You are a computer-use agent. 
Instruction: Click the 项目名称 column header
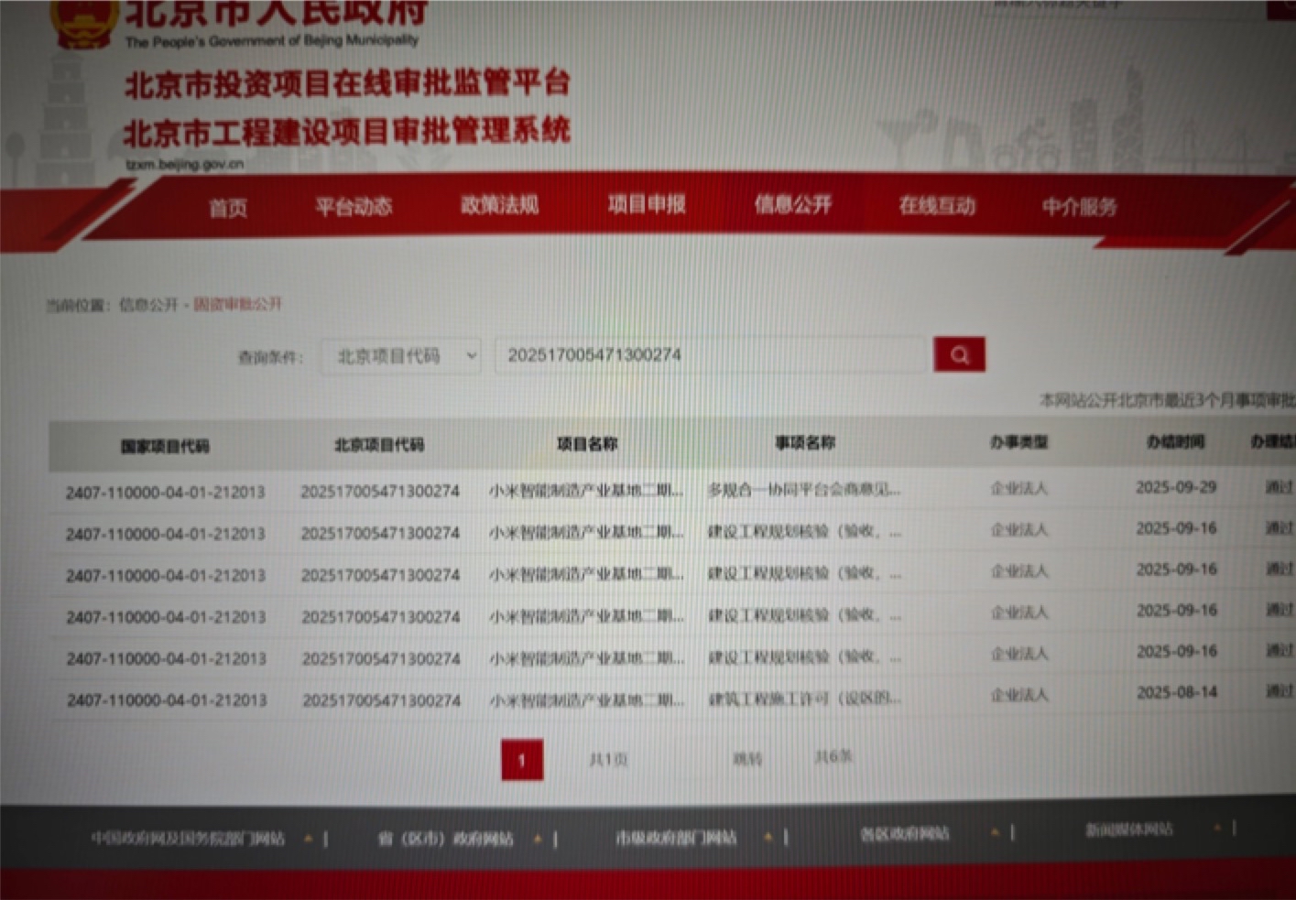(587, 444)
